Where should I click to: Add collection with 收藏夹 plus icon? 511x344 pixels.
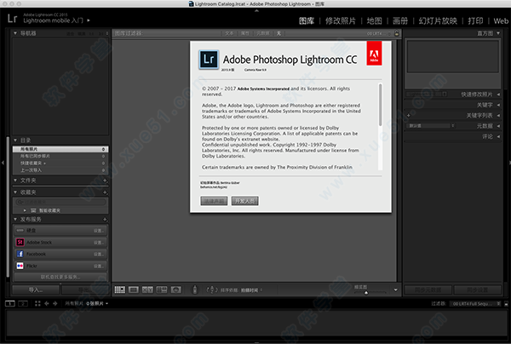(105, 192)
